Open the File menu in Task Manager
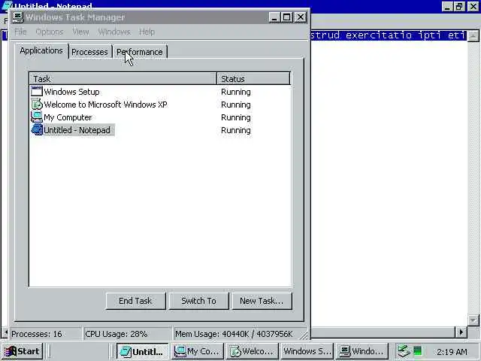Image resolution: width=481 pixels, height=361 pixels. (x=20, y=32)
